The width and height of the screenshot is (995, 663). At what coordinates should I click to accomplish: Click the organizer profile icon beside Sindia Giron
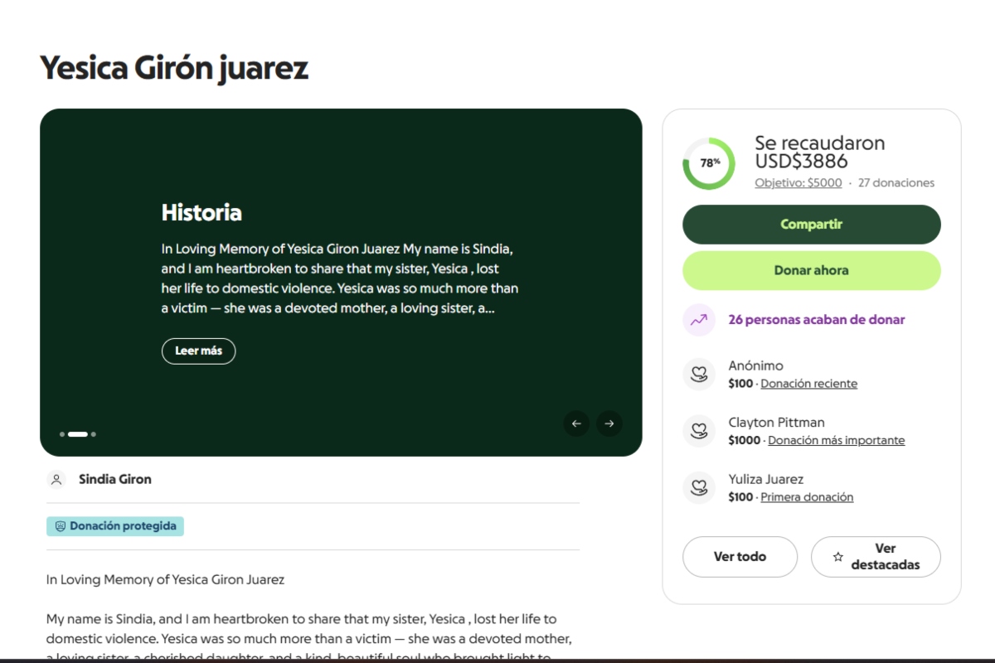(56, 479)
